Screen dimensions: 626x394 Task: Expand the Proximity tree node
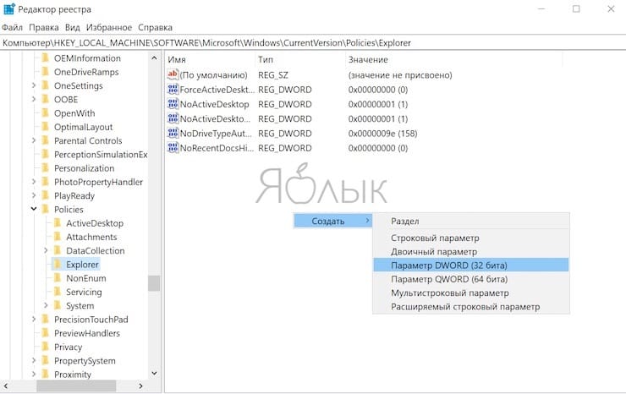tap(34, 374)
